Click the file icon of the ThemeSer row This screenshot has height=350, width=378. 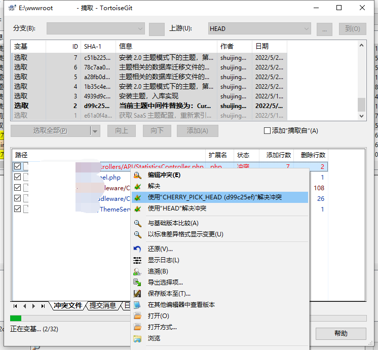click(26, 209)
